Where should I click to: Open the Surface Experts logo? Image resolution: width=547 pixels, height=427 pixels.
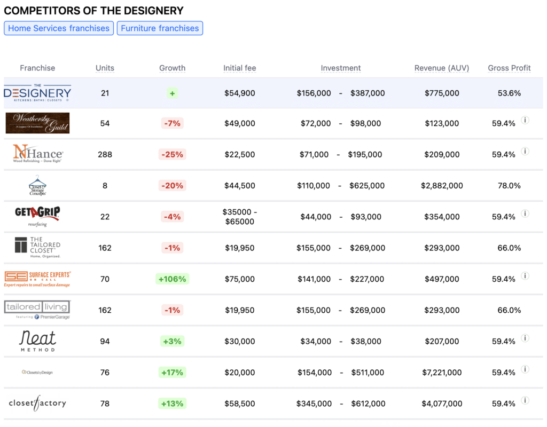[x=37, y=279]
